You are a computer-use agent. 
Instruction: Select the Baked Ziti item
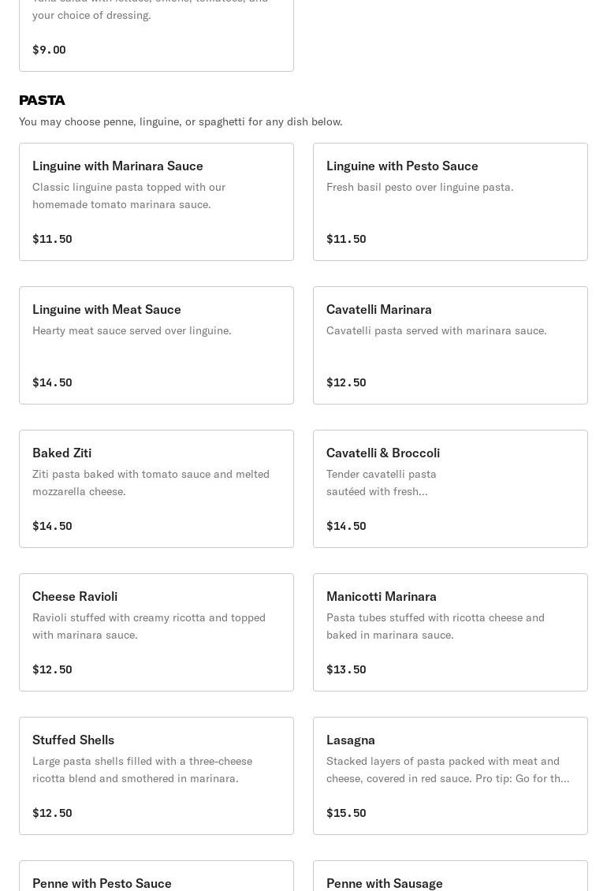(x=156, y=489)
